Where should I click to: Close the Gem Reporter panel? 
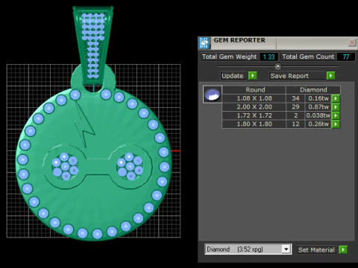tap(352, 42)
